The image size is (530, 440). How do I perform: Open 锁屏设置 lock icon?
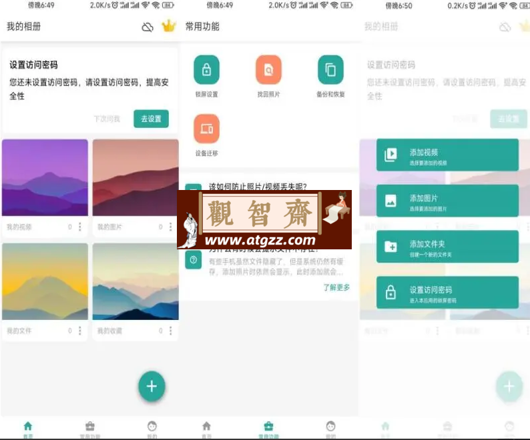[x=206, y=70]
